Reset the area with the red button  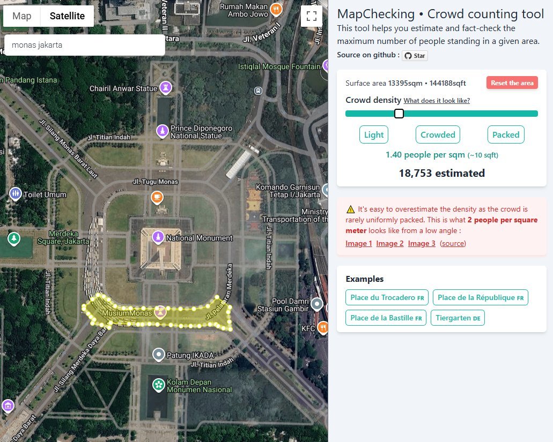click(512, 83)
